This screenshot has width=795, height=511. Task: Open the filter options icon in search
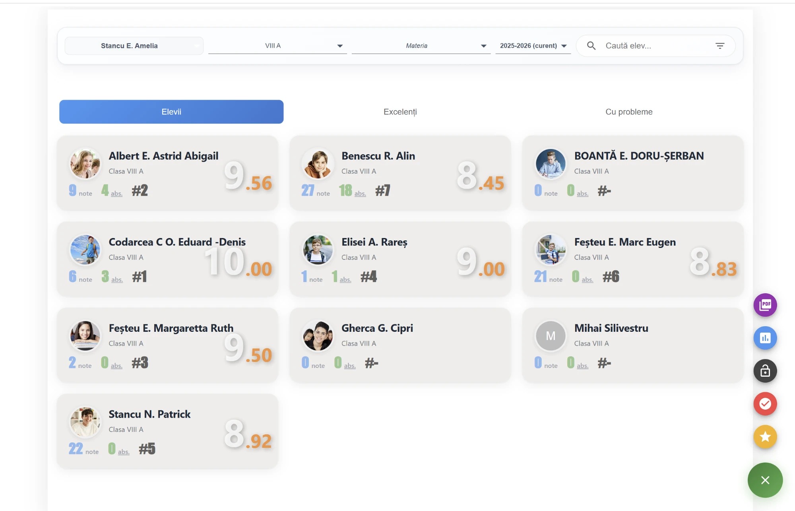click(x=720, y=46)
